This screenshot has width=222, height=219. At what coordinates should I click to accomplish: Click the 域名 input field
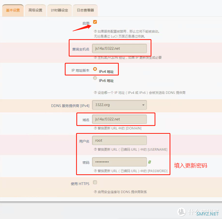[x=119, y=119]
